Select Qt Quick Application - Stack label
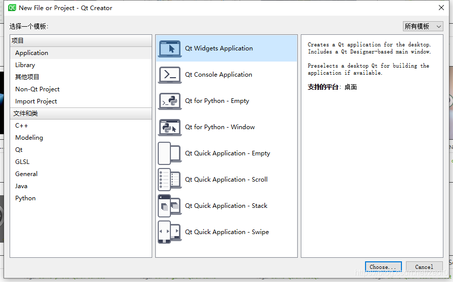453x282 pixels. 226,206
